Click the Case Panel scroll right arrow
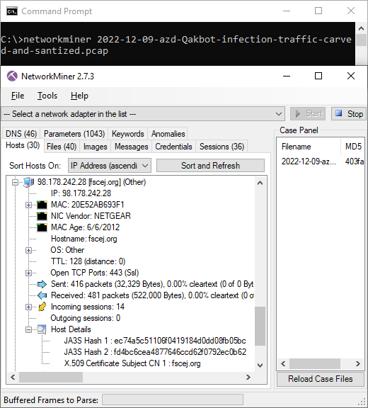The height and width of the screenshot is (408, 368). coord(358,363)
